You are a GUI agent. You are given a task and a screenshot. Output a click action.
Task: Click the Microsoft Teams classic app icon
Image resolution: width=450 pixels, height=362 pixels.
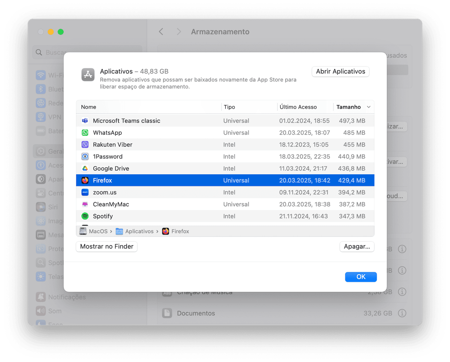[x=85, y=121]
